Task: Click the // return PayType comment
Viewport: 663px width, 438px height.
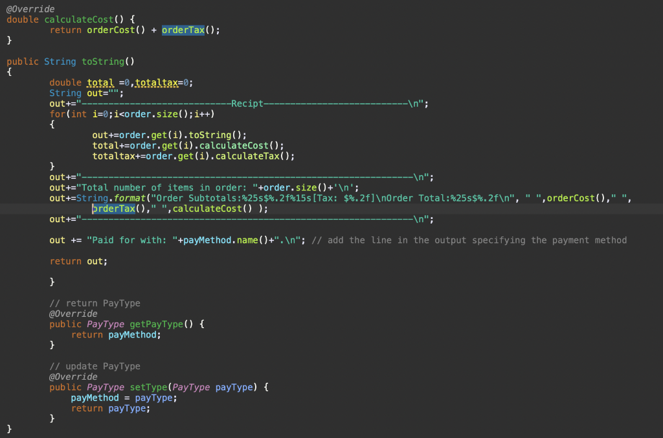Action: pyautogui.click(x=95, y=303)
